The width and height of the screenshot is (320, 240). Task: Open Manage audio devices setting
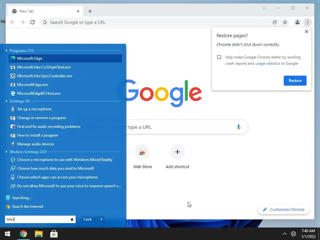click(66, 144)
